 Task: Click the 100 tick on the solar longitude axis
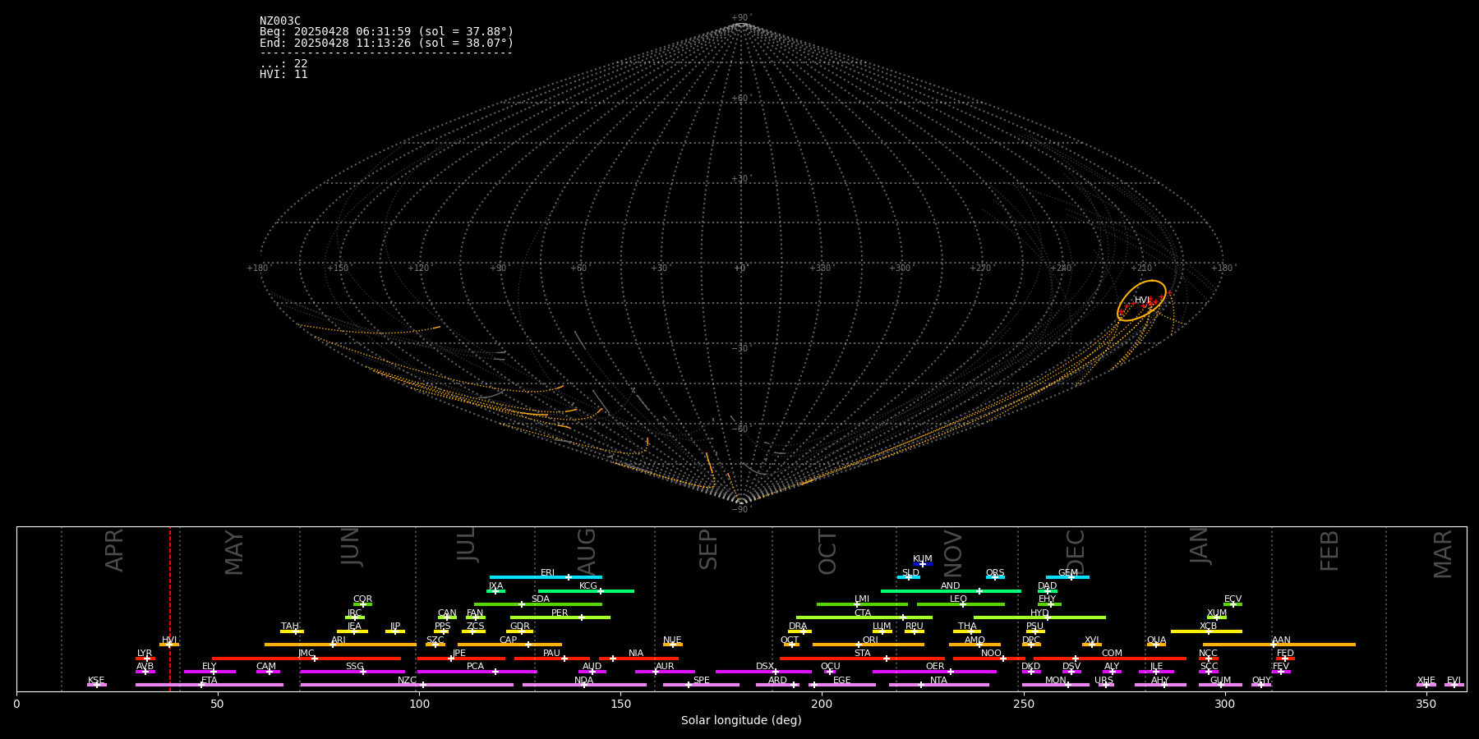click(419, 704)
